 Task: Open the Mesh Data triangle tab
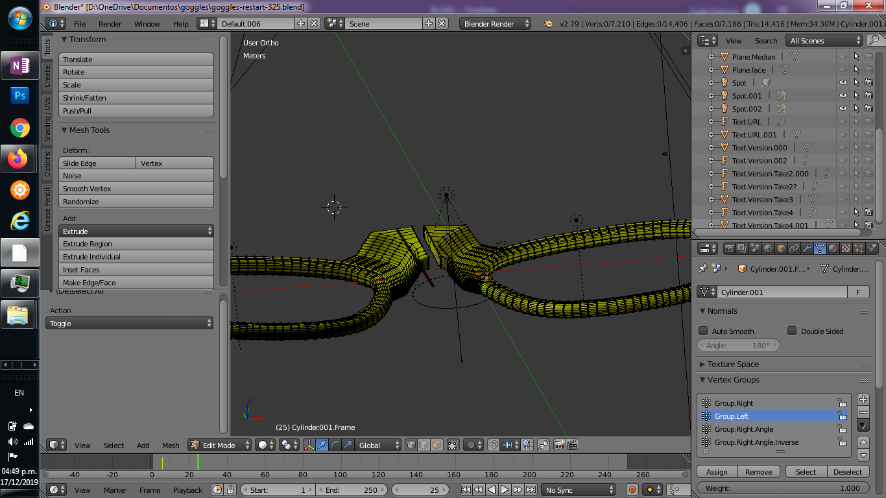[x=820, y=248]
